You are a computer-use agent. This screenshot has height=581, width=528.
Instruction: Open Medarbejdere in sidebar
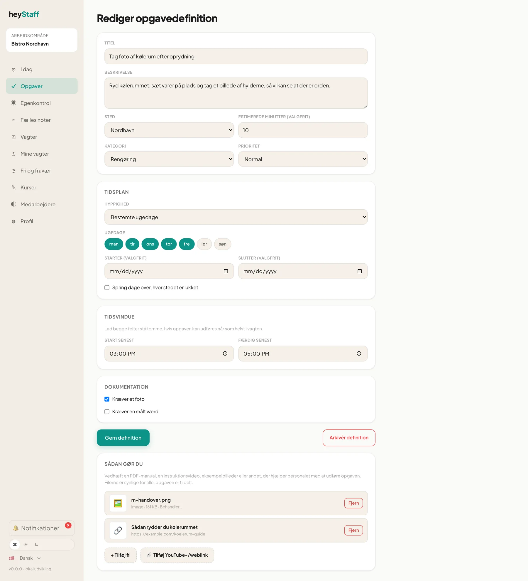click(42, 204)
